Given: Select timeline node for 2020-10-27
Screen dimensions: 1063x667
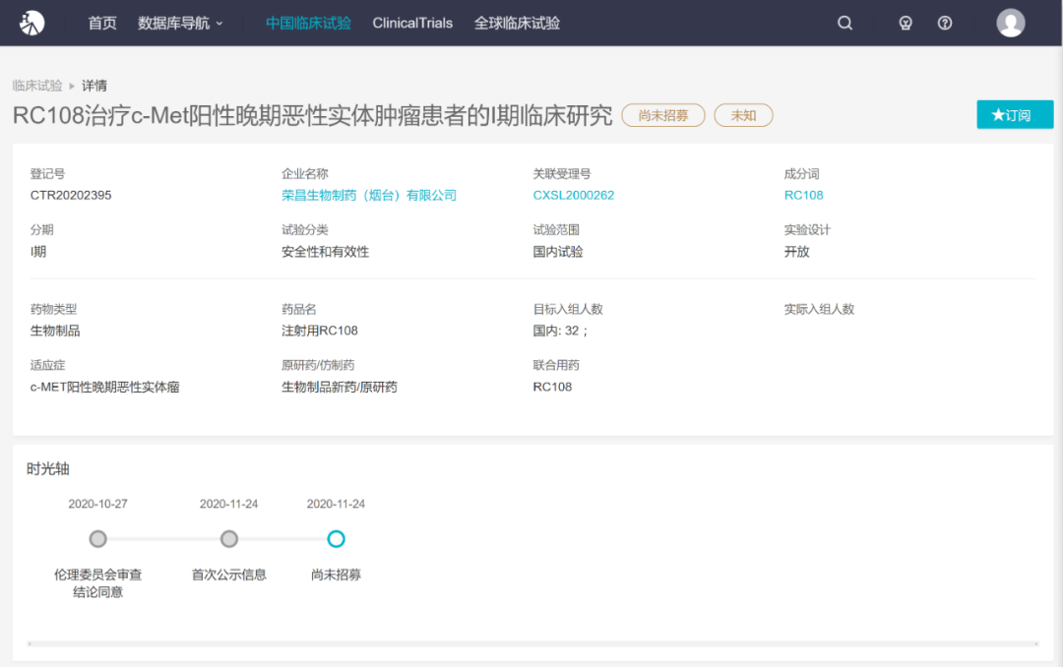Looking at the screenshot, I should click(98, 539).
